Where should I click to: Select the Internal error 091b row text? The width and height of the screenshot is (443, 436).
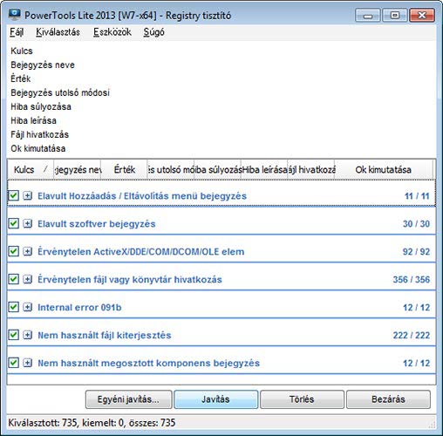79,308
